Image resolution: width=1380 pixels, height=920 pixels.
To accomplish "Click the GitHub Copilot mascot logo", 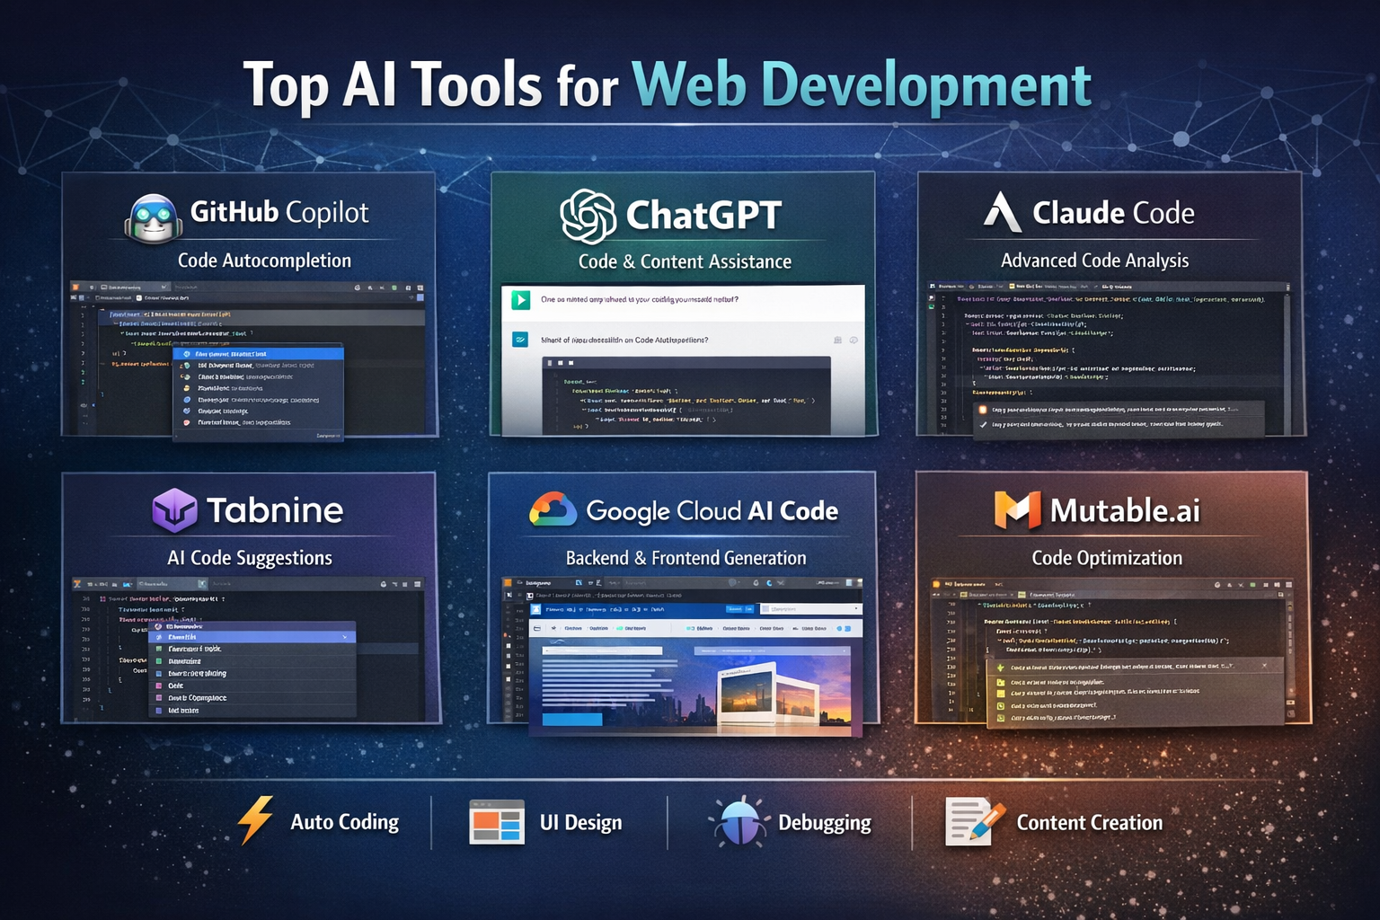I will 154,218.
